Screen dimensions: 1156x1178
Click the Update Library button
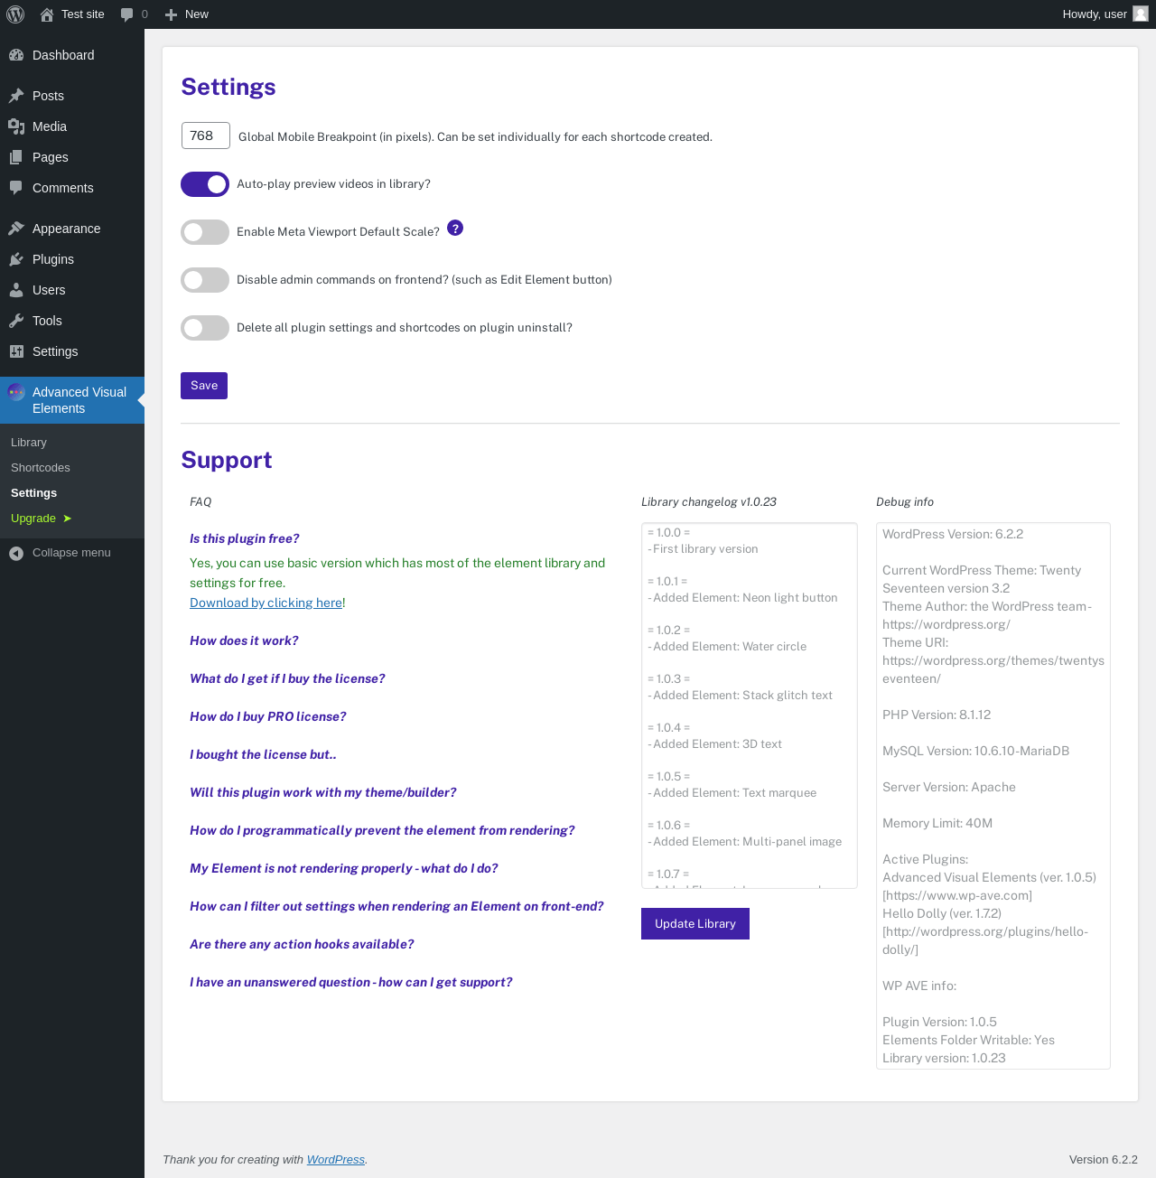point(695,923)
